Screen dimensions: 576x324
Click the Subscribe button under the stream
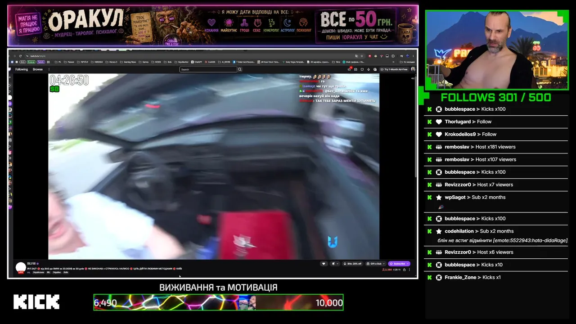click(399, 264)
